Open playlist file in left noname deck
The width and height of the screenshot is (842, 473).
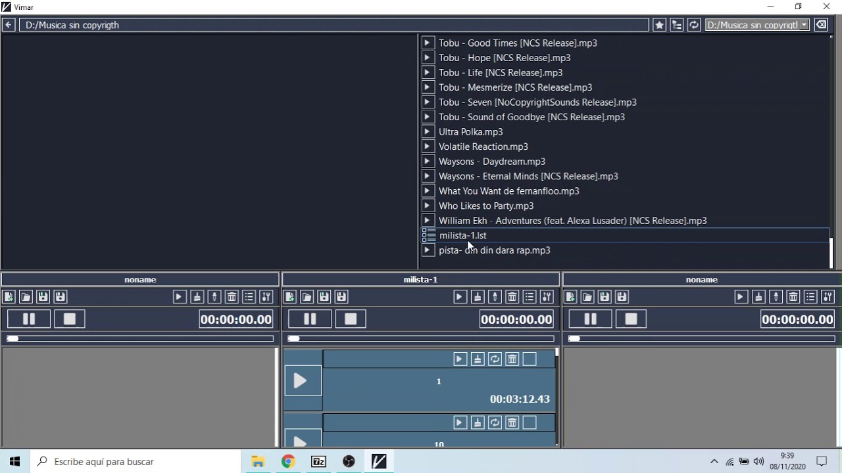(x=26, y=297)
